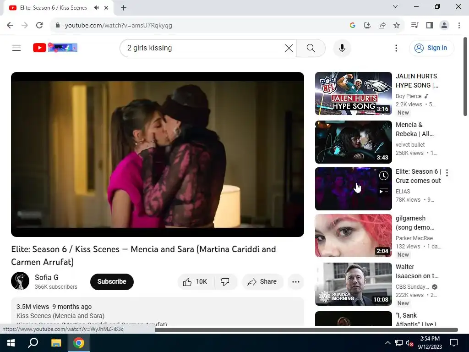Toggle the Chrome side panel
The height and width of the screenshot is (352, 469).
pyautogui.click(x=430, y=26)
